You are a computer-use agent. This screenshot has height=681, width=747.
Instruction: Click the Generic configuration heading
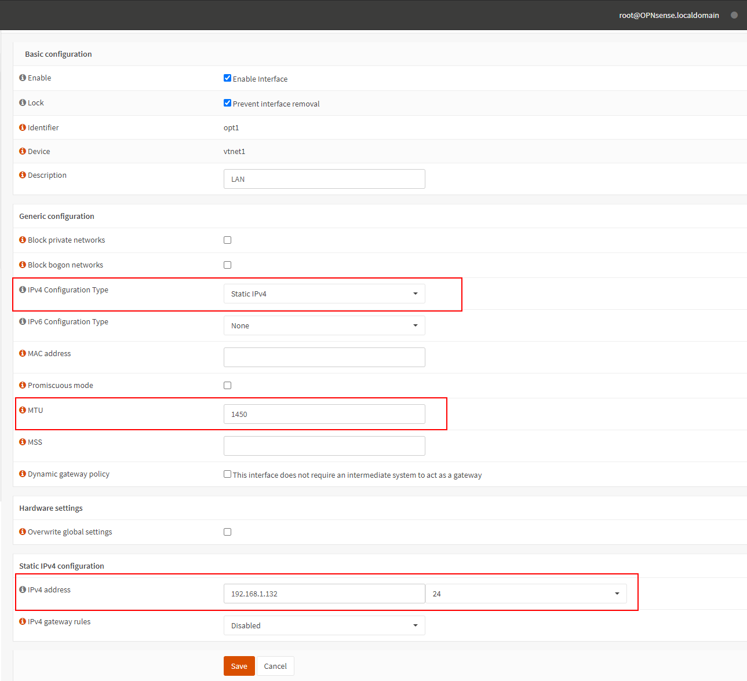57,216
